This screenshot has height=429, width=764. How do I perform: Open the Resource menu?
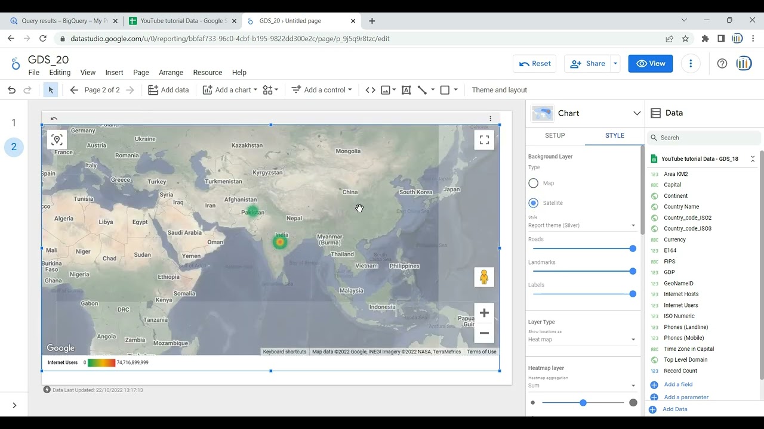(x=208, y=73)
